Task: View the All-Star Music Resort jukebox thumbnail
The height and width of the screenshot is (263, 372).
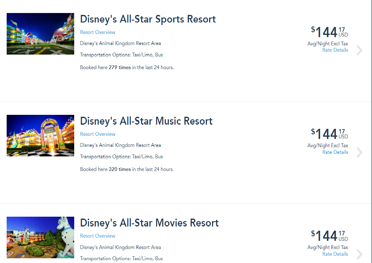Action: 40,135
